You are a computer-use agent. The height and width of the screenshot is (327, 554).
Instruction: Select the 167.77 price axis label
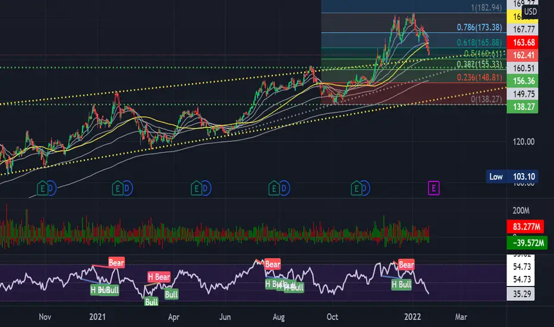522,29
